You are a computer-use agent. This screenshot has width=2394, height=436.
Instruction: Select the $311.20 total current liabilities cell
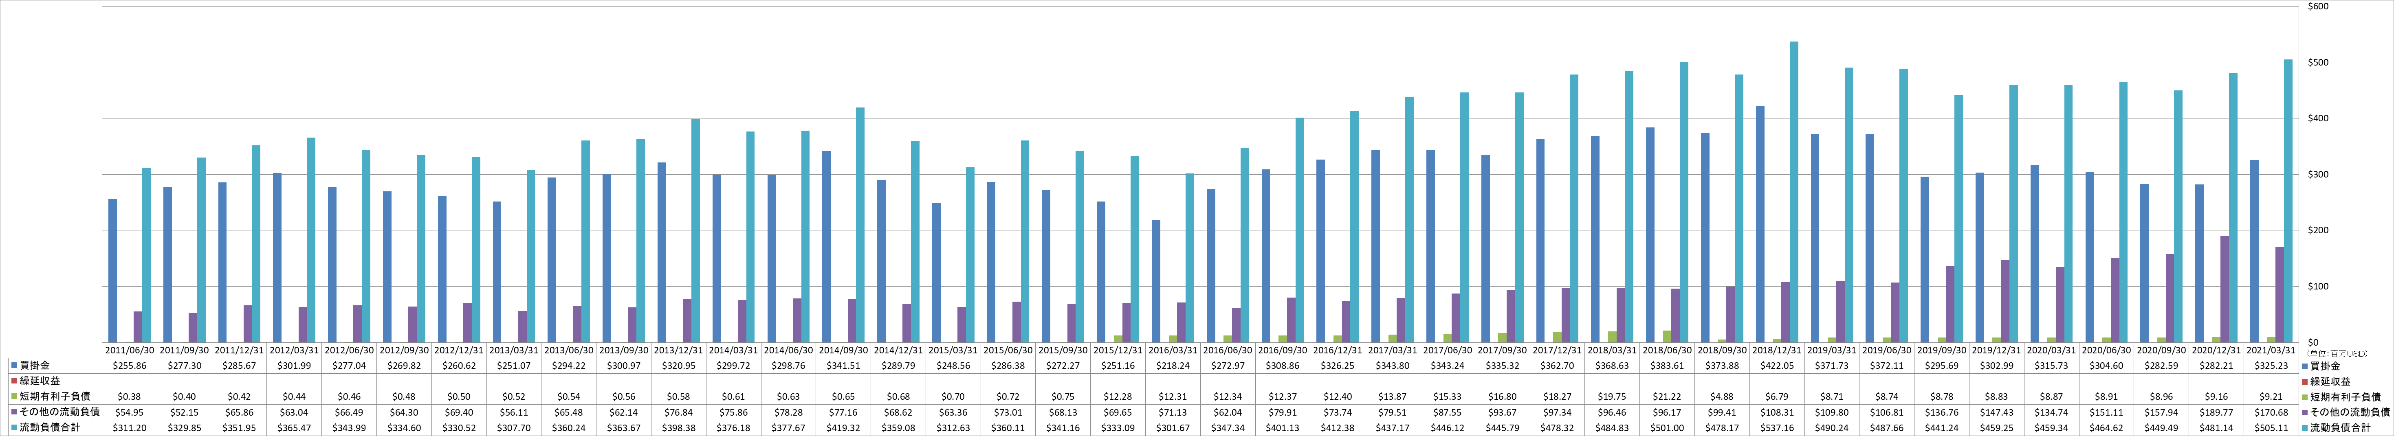pyautogui.click(x=129, y=427)
